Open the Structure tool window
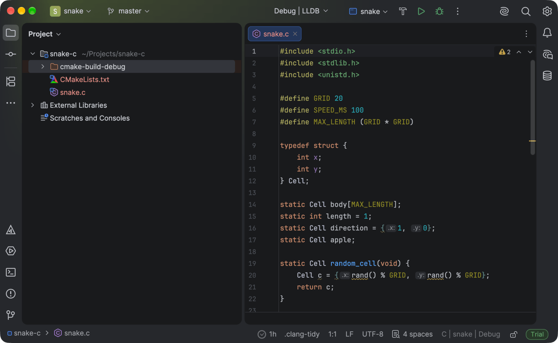 [11, 81]
